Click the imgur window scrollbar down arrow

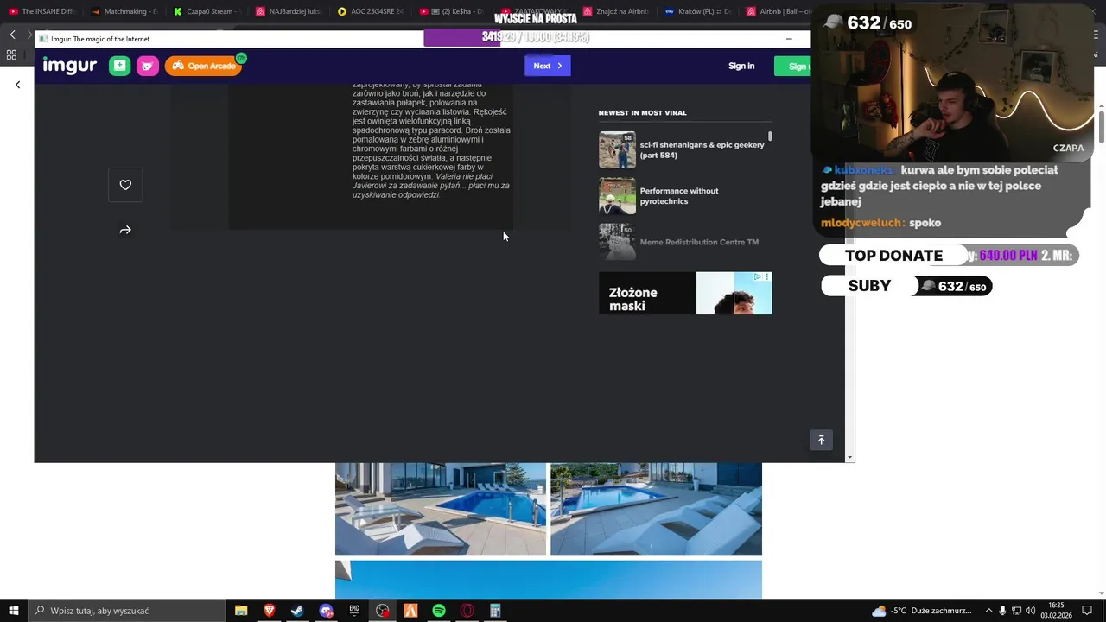pos(850,457)
